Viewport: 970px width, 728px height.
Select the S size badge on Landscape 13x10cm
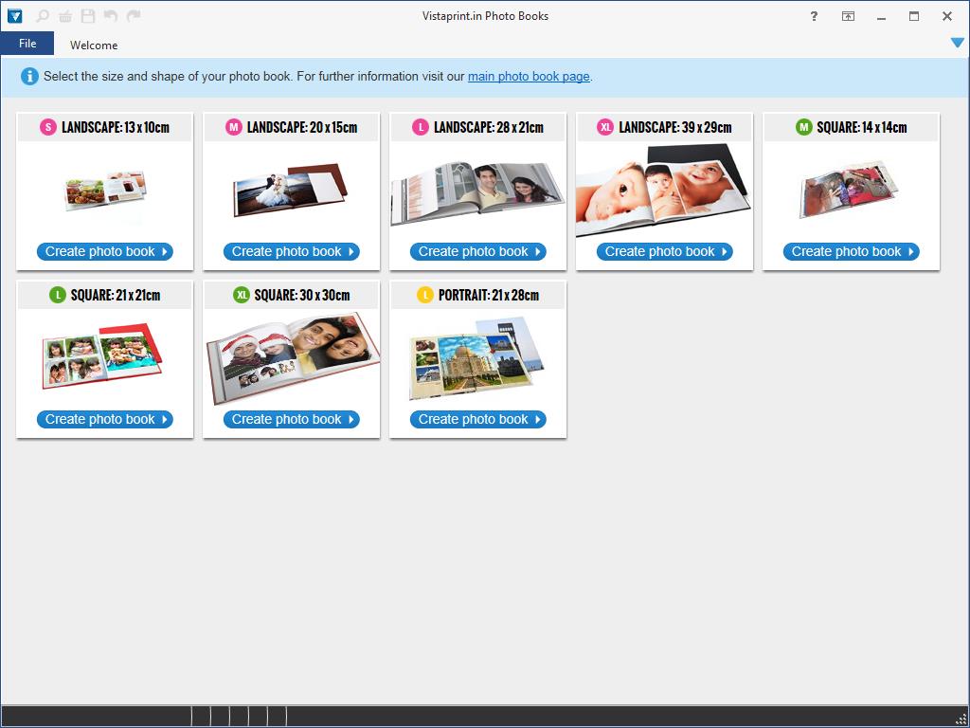click(x=47, y=126)
